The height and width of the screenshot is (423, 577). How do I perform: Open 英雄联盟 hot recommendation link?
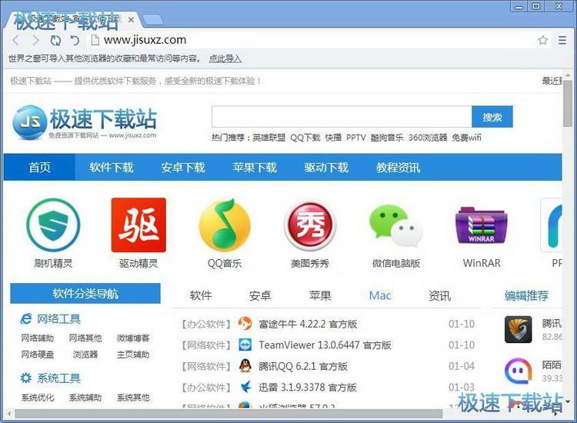coord(269,138)
